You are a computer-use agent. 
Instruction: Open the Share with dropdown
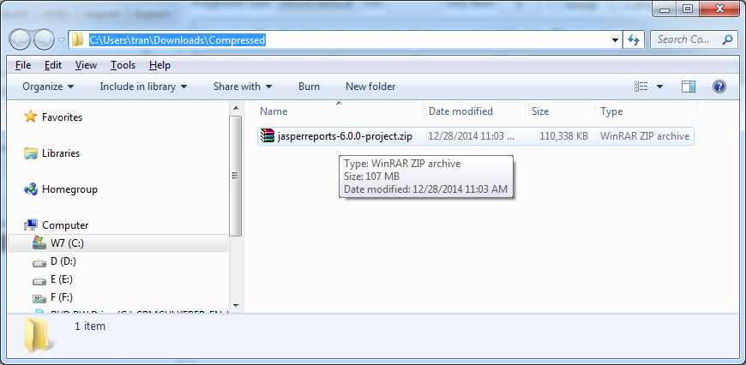coord(242,87)
